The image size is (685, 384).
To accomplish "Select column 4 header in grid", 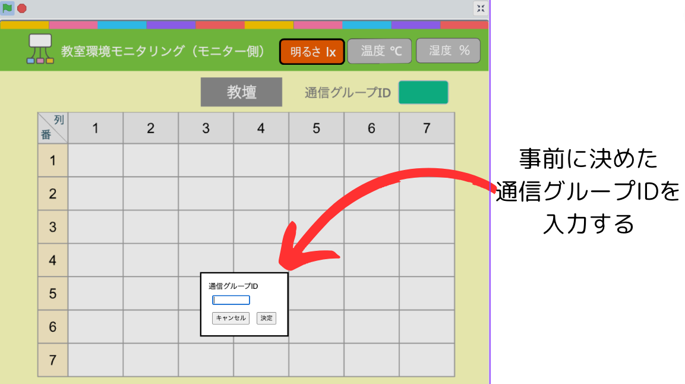I will [261, 128].
